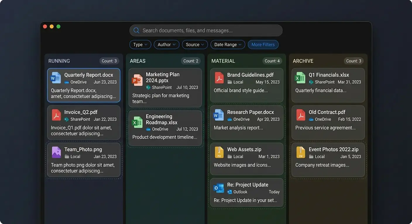Open the Event Photos 2022.zip title
This screenshot has width=412, height=224.
click(x=334, y=149)
